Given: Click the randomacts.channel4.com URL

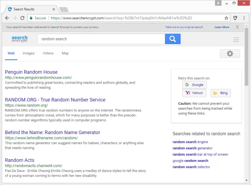Looking at the screenshot, I should [x=34, y=166].
